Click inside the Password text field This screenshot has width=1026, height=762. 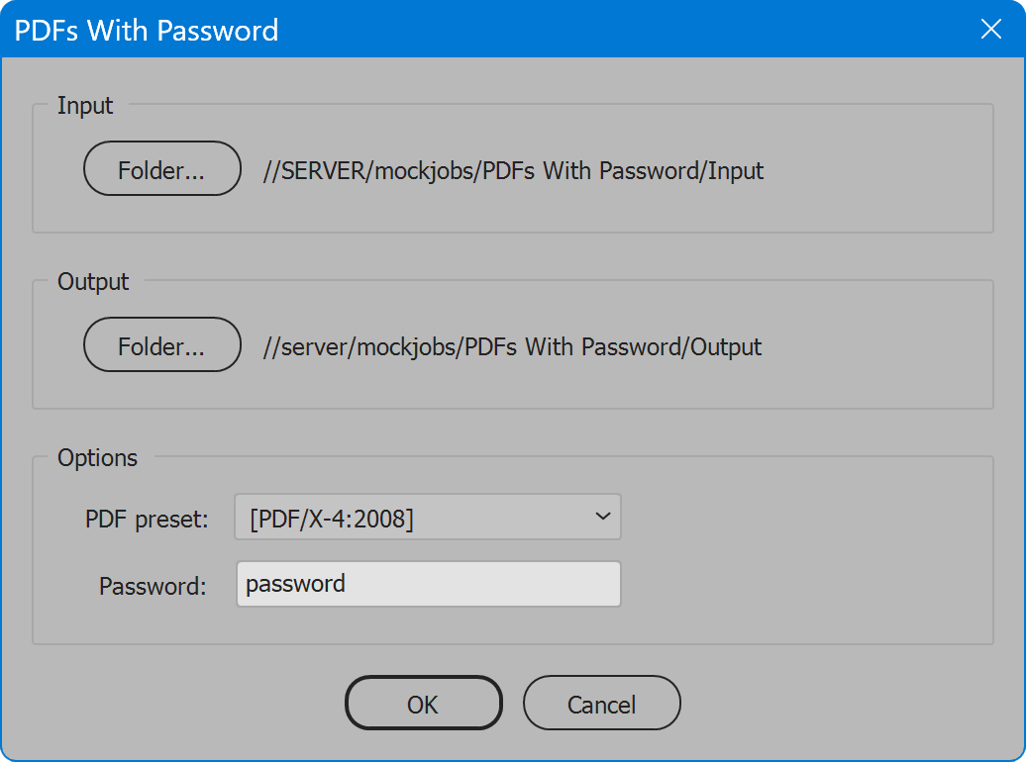tap(428, 584)
